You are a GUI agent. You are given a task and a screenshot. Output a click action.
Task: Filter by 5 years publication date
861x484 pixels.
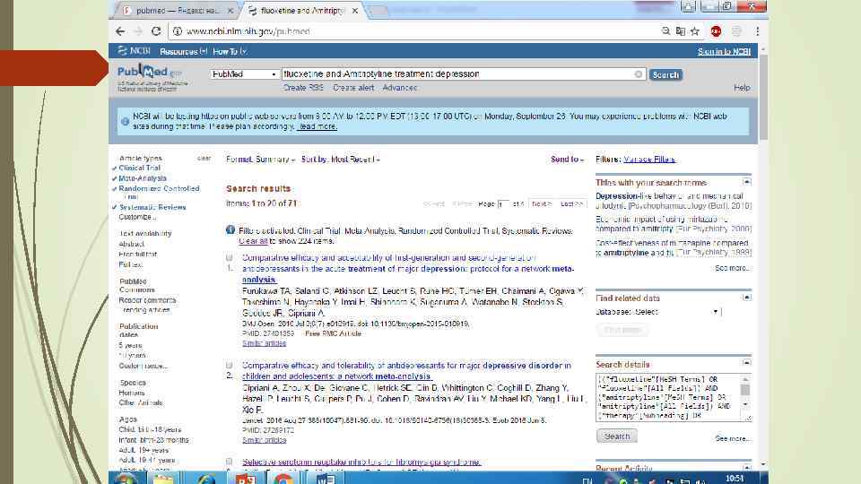[x=131, y=345]
